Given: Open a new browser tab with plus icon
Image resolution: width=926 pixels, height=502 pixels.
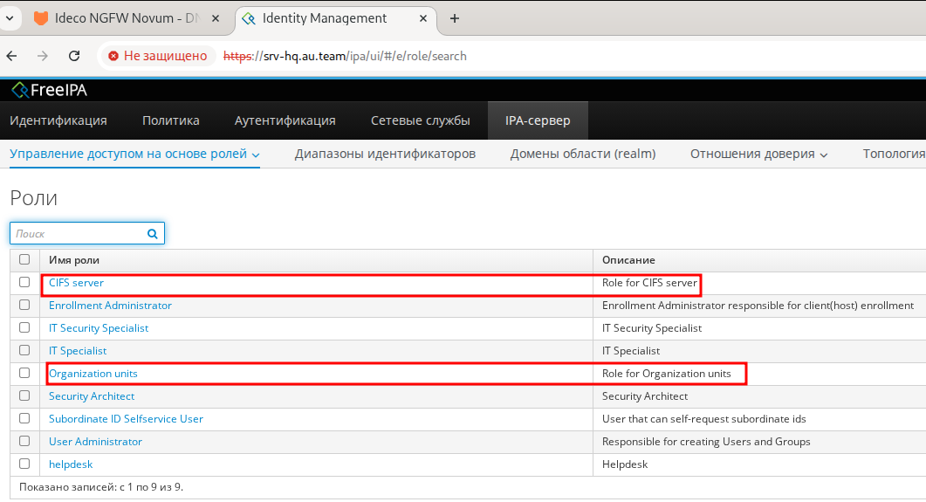Looking at the screenshot, I should click(x=454, y=18).
